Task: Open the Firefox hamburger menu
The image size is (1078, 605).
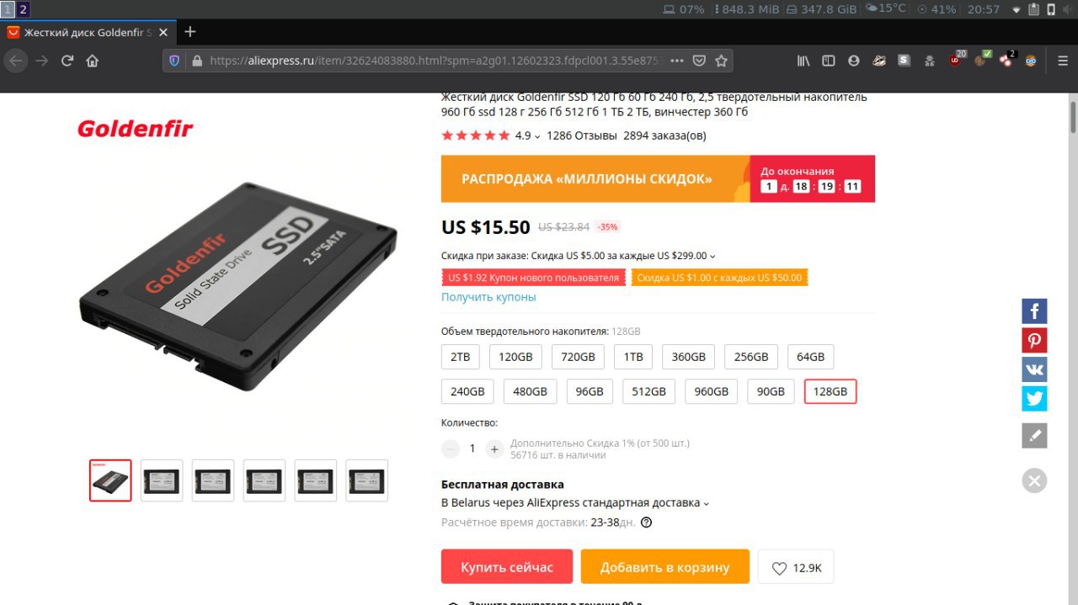Action: (1063, 61)
